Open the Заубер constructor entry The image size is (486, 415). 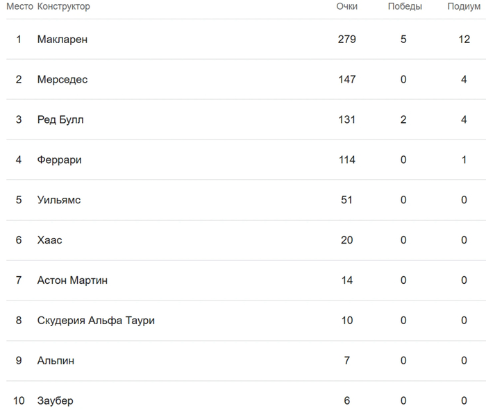[x=55, y=401]
